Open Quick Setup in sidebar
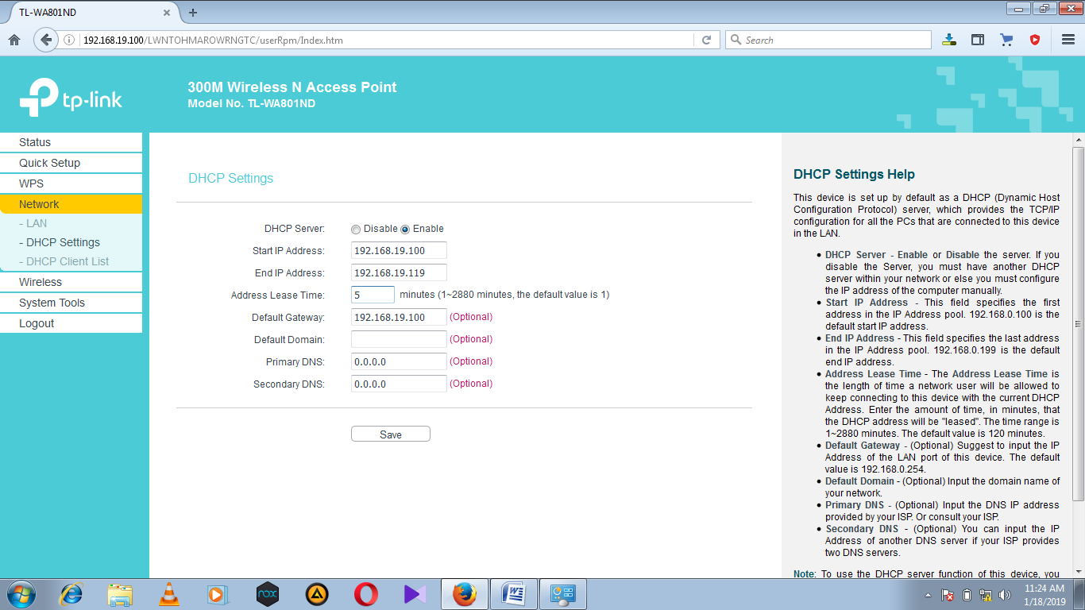 71,163
